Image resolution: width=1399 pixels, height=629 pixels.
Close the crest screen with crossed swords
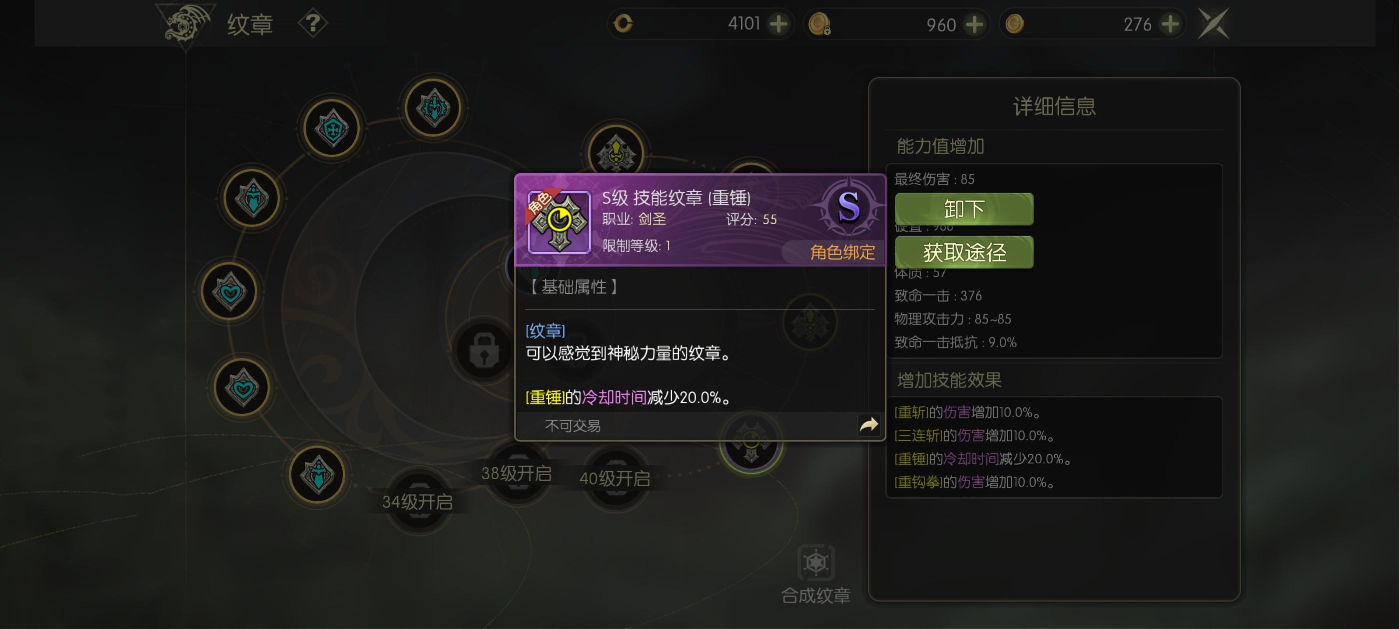[1214, 24]
